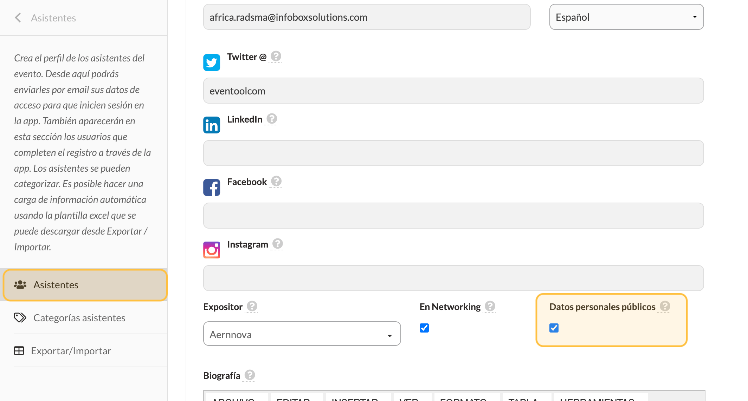Viewport: 748px width, 401px height.
Task: Select Asistentes in the sidebar menu
Action: click(x=85, y=285)
